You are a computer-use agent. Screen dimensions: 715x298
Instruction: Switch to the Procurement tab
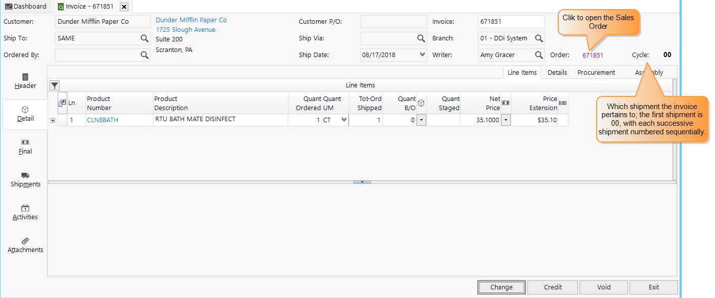[596, 72]
